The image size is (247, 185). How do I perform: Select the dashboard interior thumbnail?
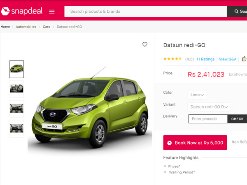tap(17, 109)
